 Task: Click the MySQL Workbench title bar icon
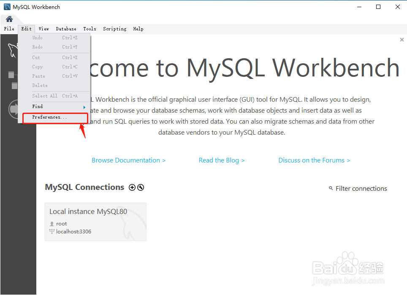(7, 7)
